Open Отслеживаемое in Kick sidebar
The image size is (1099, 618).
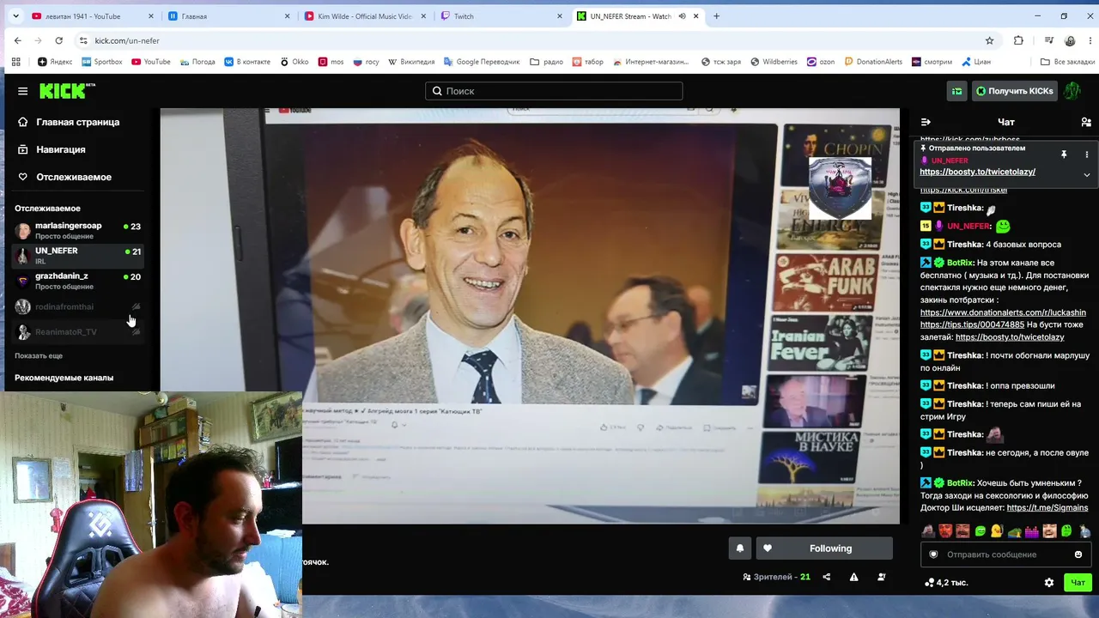tap(74, 177)
